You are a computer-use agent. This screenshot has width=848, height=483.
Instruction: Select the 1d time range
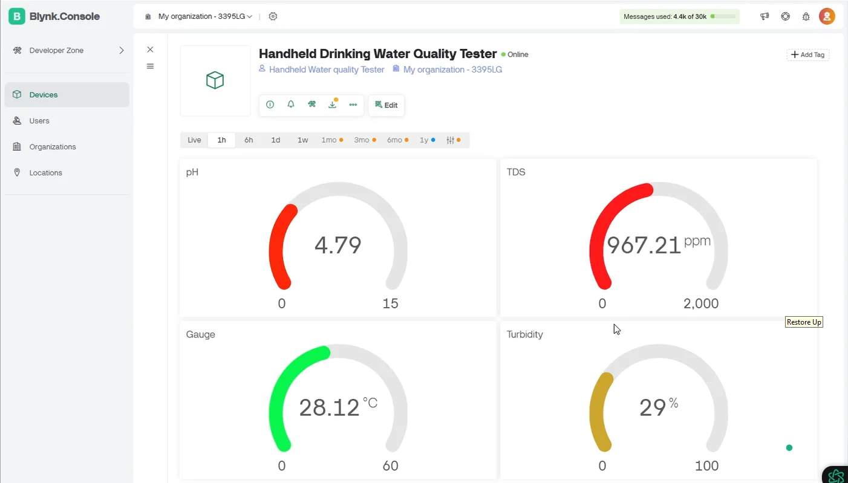coord(276,140)
